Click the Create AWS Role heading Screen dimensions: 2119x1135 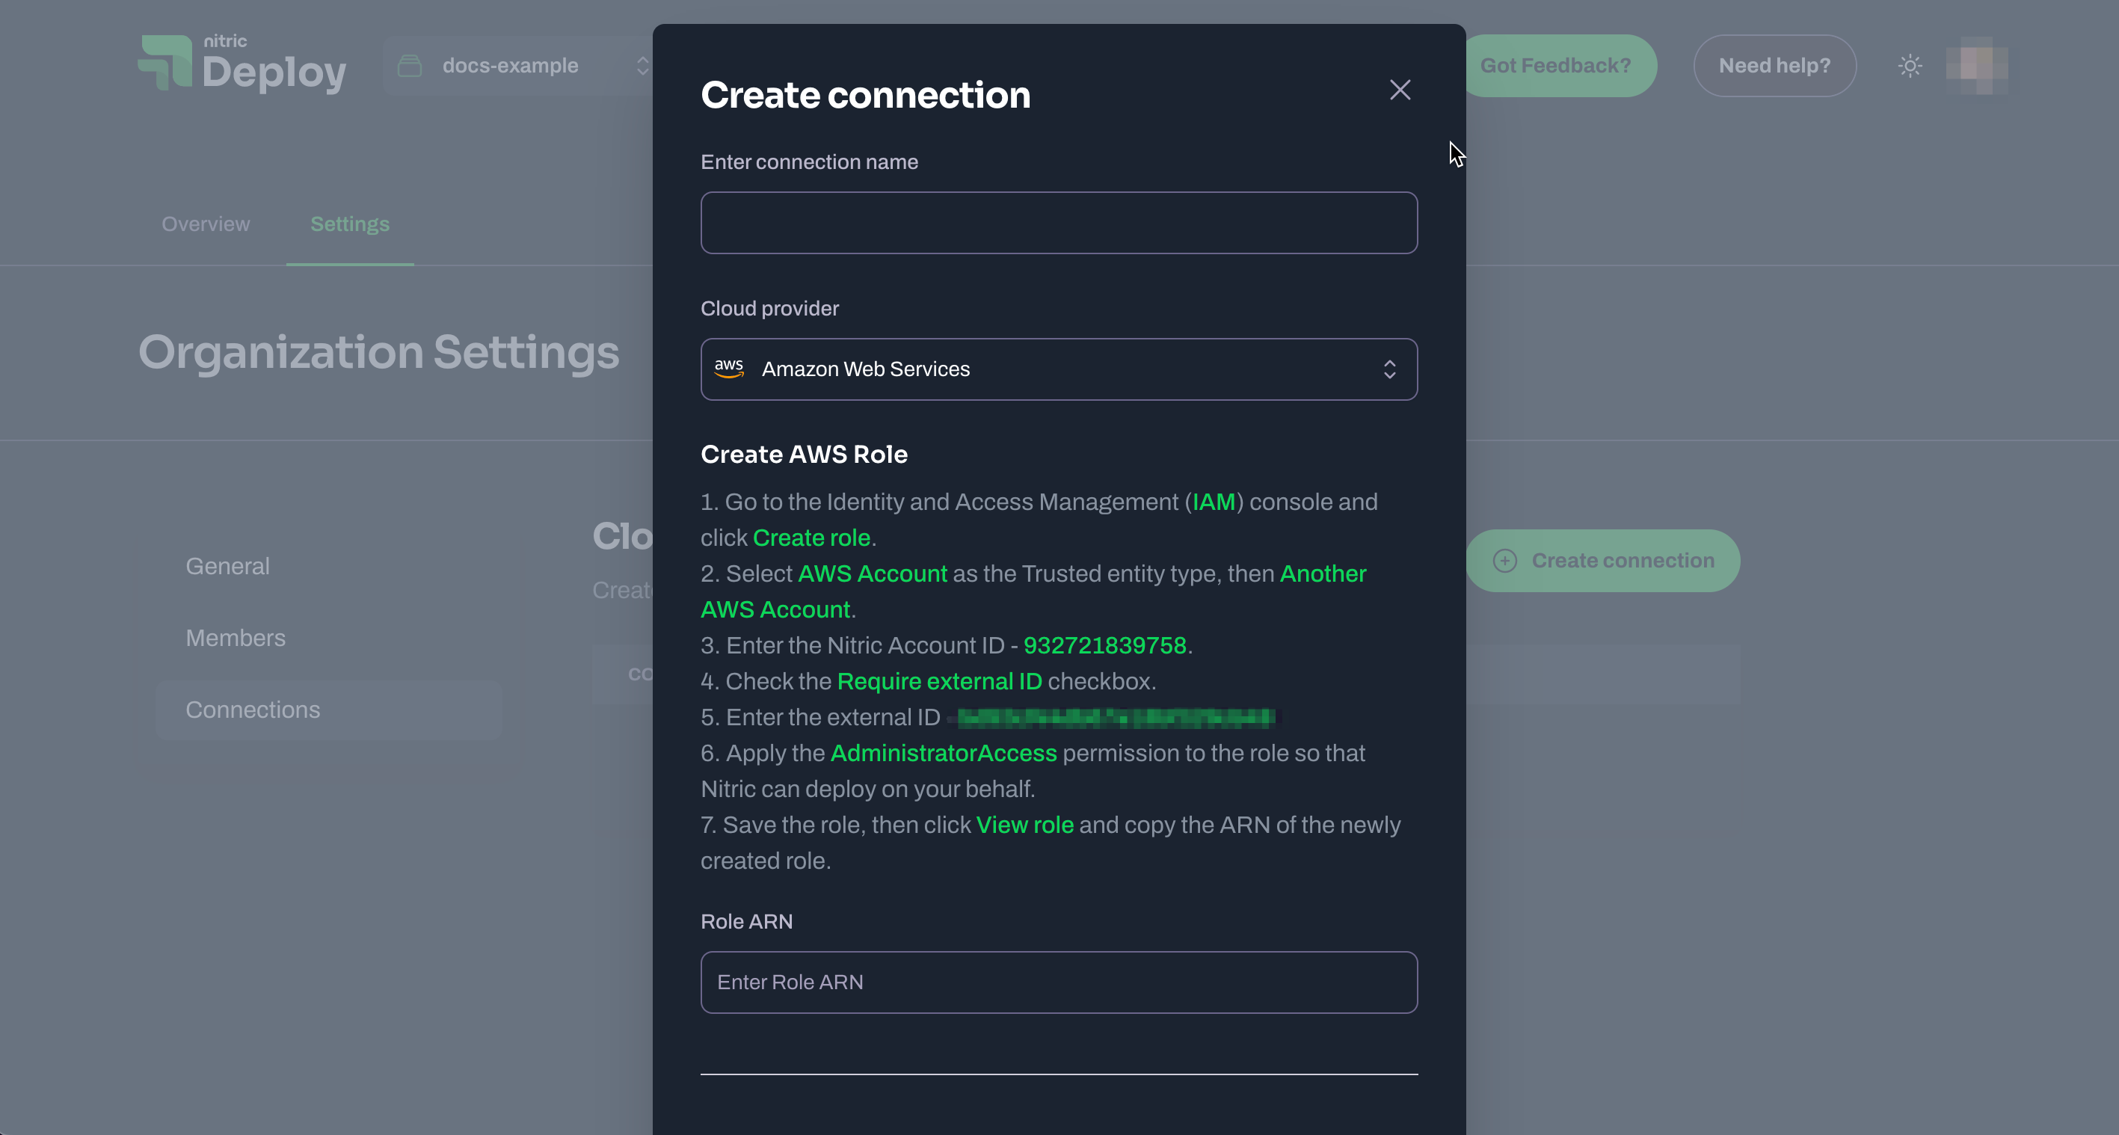(x=804, y=454)
